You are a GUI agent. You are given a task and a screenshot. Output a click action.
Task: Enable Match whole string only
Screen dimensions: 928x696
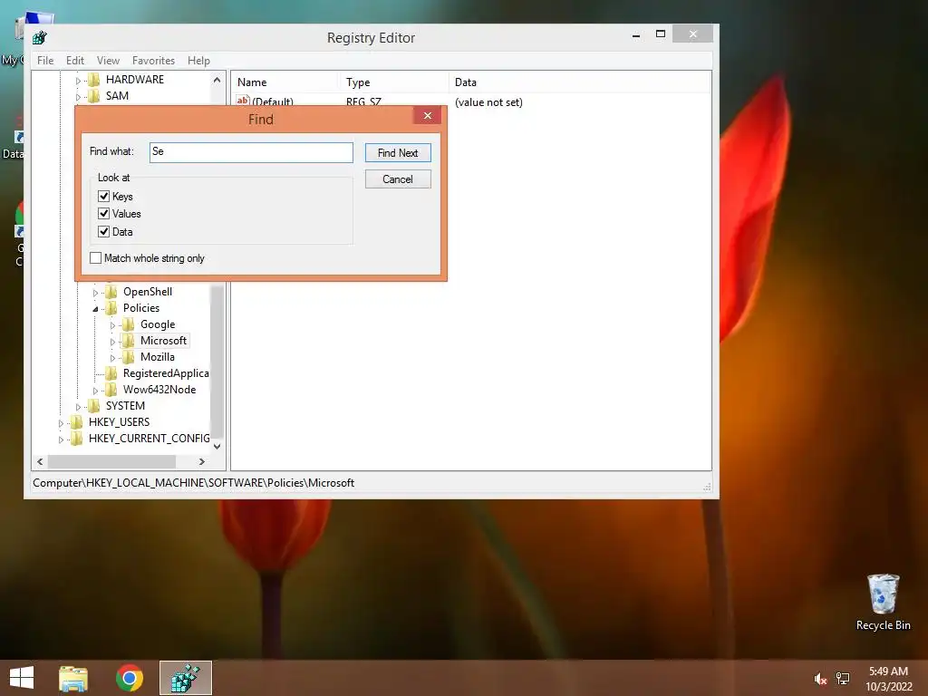pyautogui.click(x=95, y=258)
